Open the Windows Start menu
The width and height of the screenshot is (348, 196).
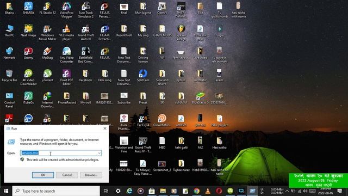(6, 191)
